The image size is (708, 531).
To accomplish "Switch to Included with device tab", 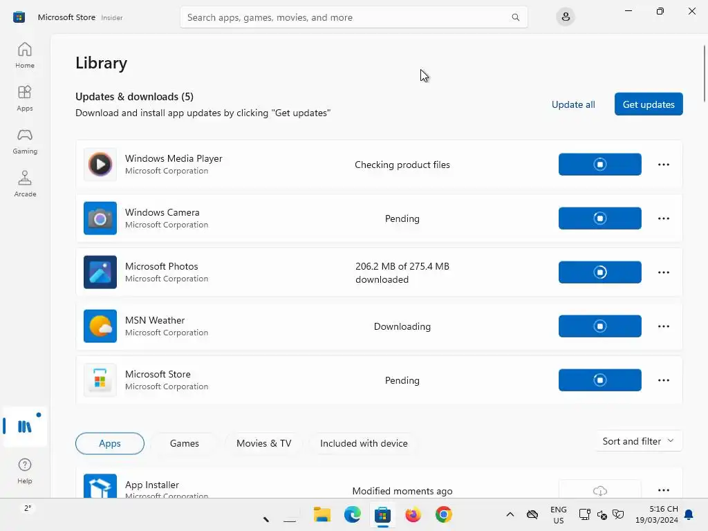I will pyautogui.click(x=364, y=443).
